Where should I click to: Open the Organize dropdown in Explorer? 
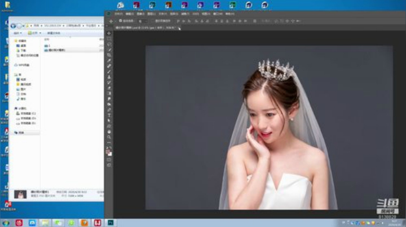17,33
